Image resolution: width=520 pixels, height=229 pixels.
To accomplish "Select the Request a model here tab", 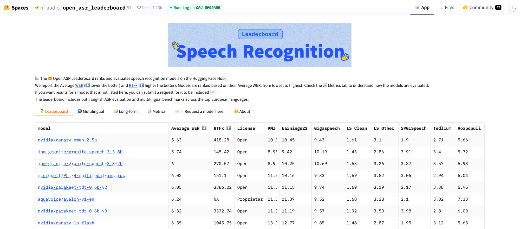I will (x=200, y=111).
